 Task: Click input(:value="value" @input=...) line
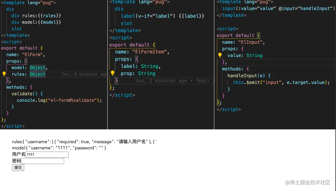[278, 8]
